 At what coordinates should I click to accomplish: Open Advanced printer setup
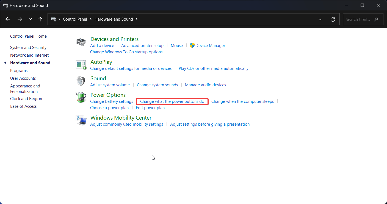142,46
